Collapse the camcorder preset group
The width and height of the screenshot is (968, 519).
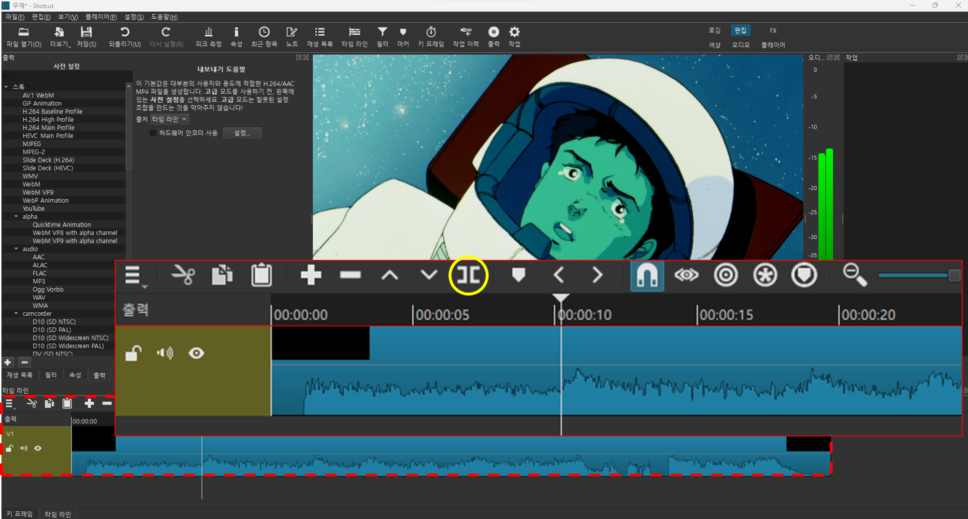(x=16, y=313)
